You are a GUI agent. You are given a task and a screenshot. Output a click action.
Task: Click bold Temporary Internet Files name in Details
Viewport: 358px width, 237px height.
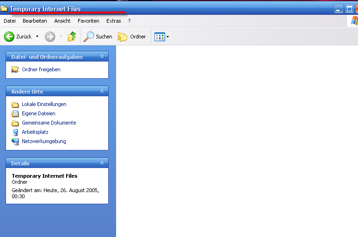44,176
